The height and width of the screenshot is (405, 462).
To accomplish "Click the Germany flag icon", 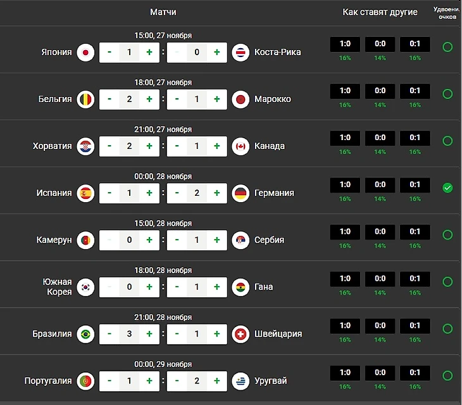I will pos(240,193).
